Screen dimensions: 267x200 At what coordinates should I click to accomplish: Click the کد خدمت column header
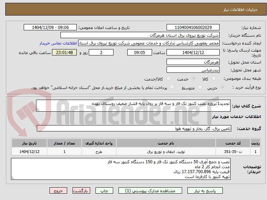(x=233, y=143)
